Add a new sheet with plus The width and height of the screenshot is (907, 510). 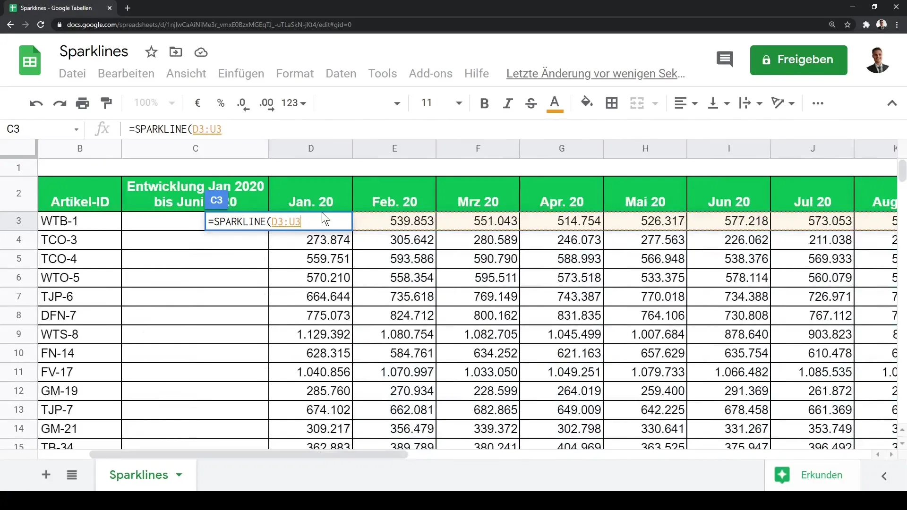click(46, 475)
